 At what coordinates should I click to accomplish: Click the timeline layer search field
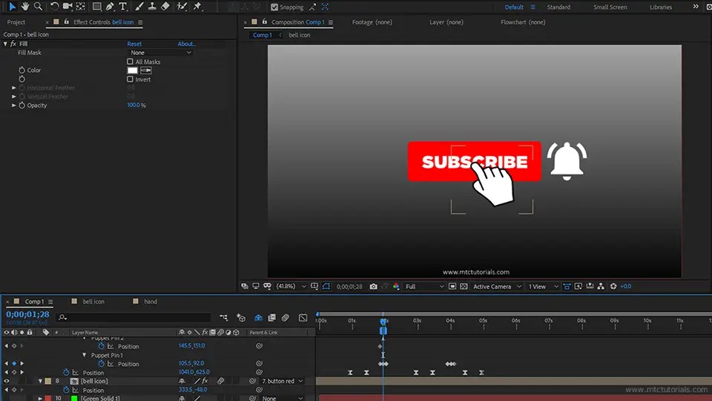coord(134,317)
